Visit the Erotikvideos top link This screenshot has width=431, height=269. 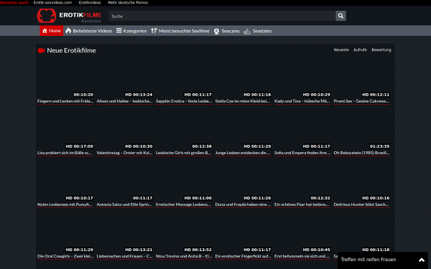(90, 2)
